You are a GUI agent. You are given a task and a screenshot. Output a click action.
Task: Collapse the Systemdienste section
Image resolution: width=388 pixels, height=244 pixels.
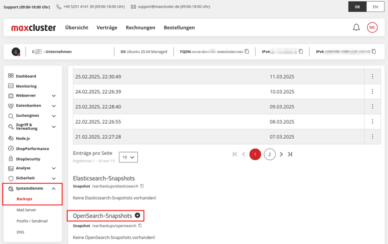[x=54, y=188]
